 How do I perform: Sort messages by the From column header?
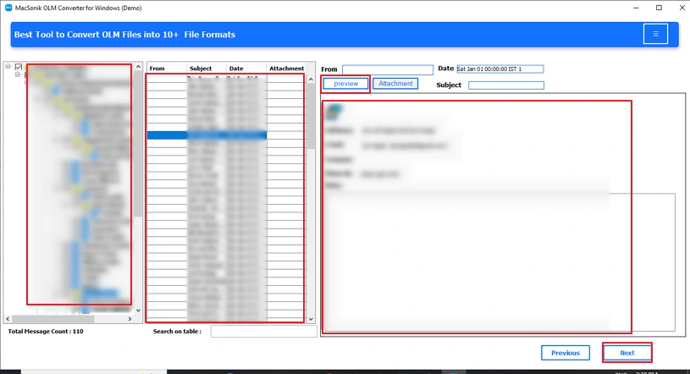[167, 69]
